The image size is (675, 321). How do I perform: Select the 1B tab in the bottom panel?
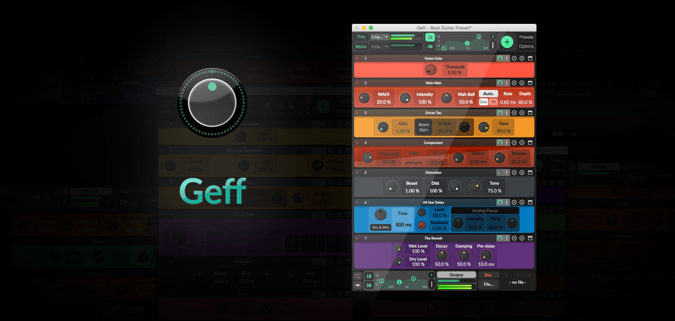368,276
